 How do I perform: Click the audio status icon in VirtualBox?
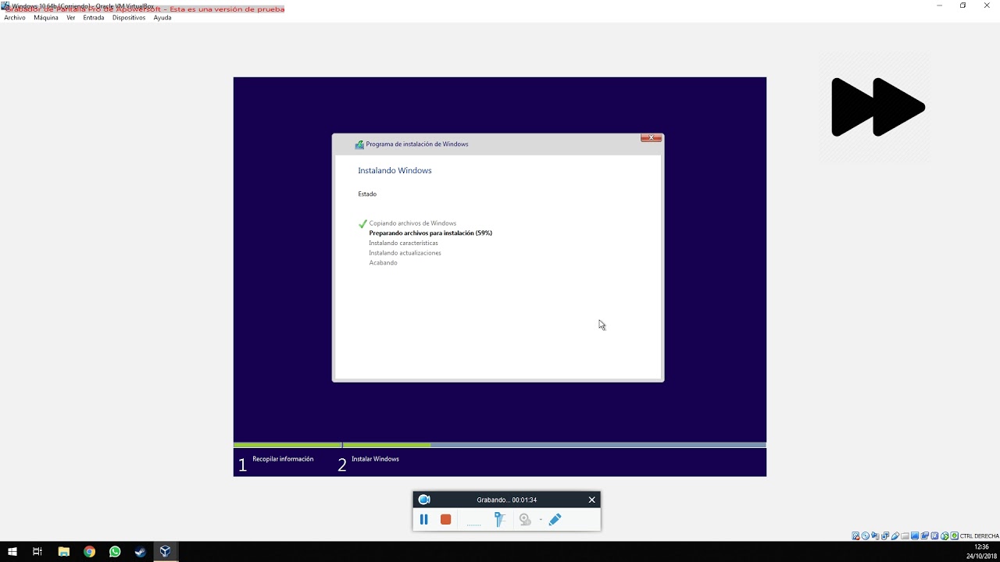(x=875, y=535)
